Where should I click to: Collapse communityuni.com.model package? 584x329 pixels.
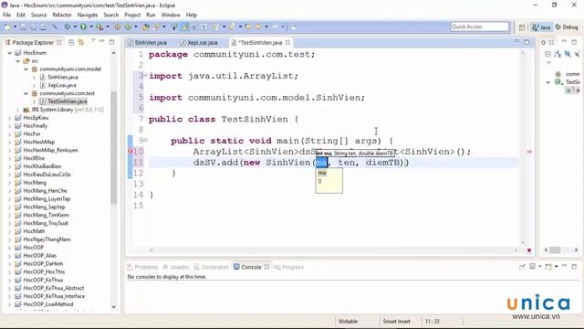click(x=26, y=69)
